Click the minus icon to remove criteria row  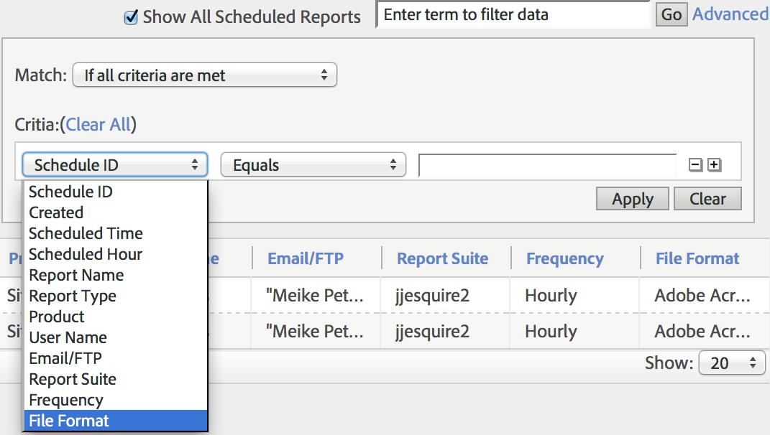click(695, 165)
